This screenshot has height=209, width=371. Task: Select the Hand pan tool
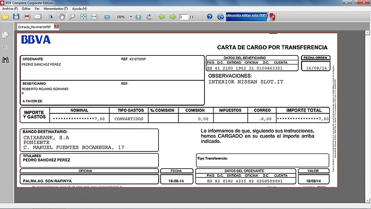[62, 17]
